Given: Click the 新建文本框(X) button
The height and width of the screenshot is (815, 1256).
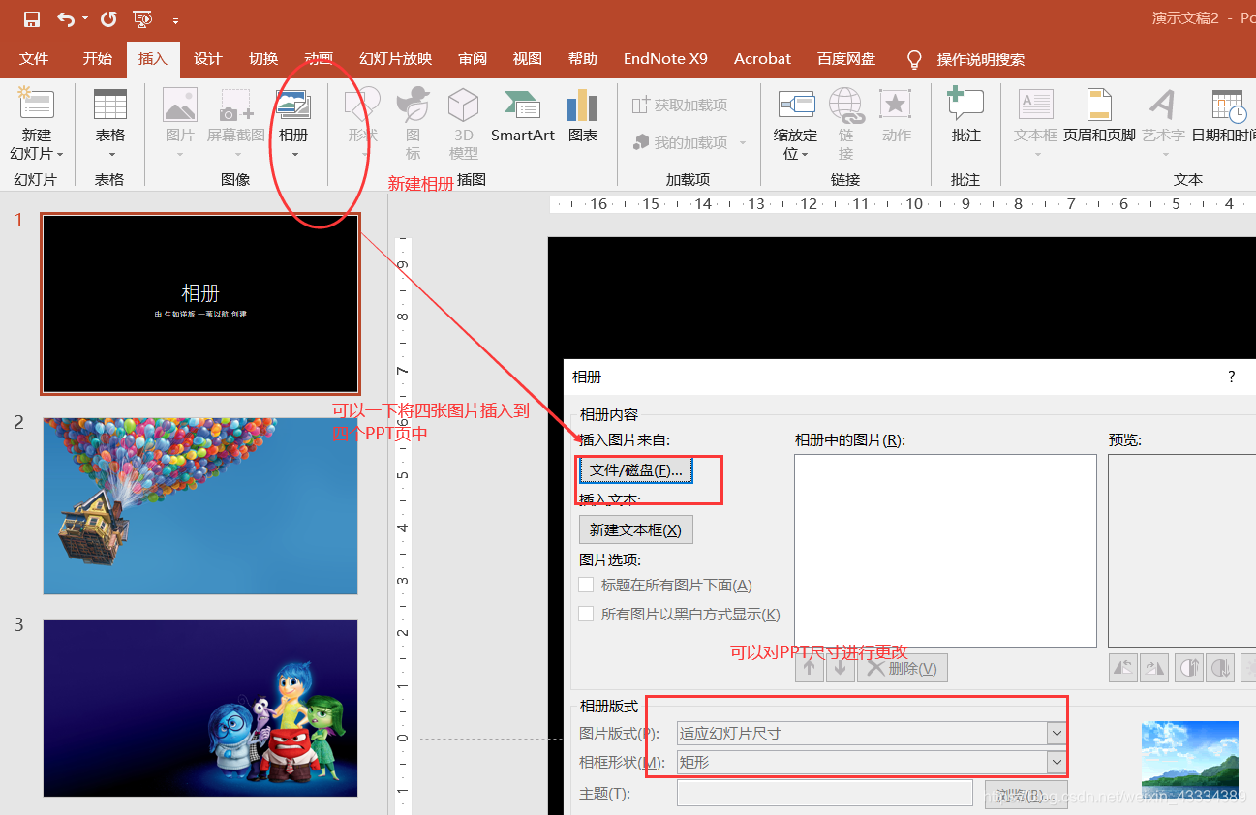Looking at the screenshot, I should click(636, 529).
